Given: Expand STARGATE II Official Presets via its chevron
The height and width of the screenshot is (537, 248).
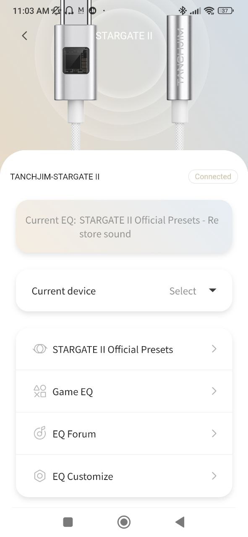Looking at the screenshot, I should (214, 349).
